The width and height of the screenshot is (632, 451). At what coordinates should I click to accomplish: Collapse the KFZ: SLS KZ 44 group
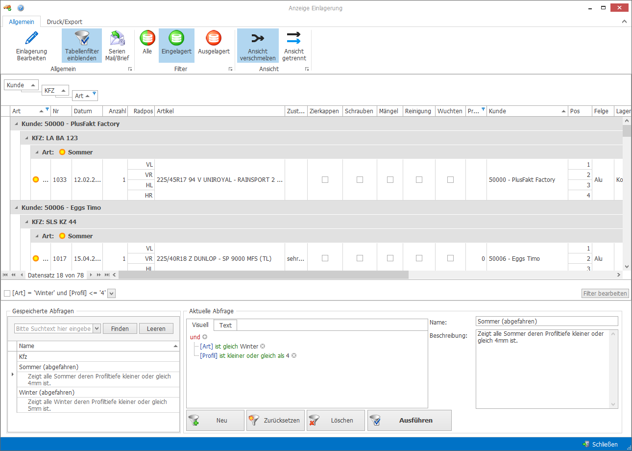click(x=27, y=222)
